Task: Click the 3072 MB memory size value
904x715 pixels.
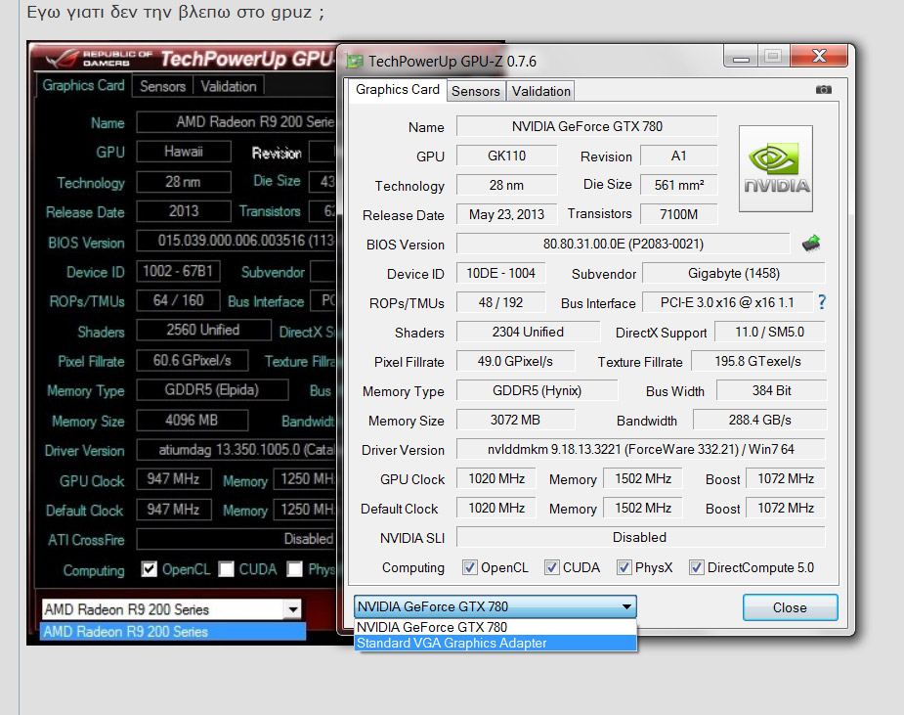Action: click(x=515, y=420)
